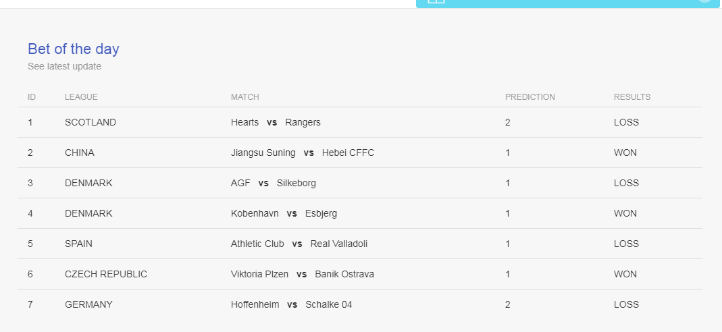
Task: Click the LEAGUE column header
Action: [81, 97]
